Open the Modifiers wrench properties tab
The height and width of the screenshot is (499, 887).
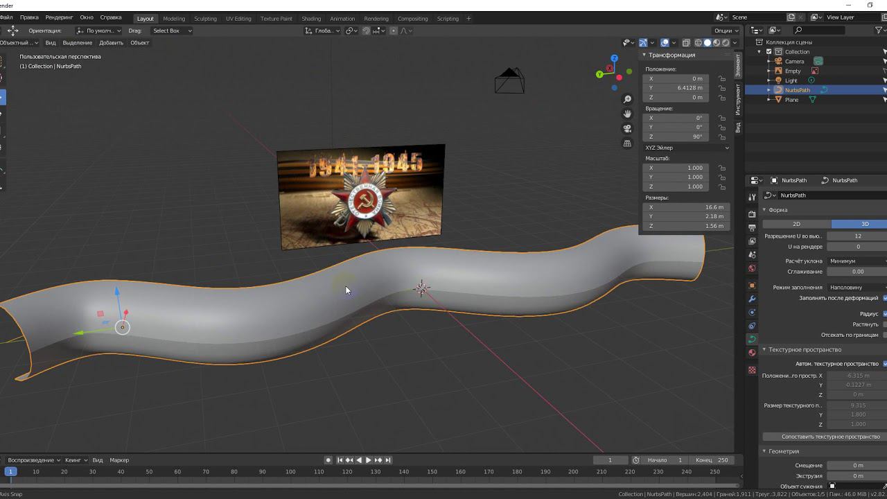tap(752, 299)
